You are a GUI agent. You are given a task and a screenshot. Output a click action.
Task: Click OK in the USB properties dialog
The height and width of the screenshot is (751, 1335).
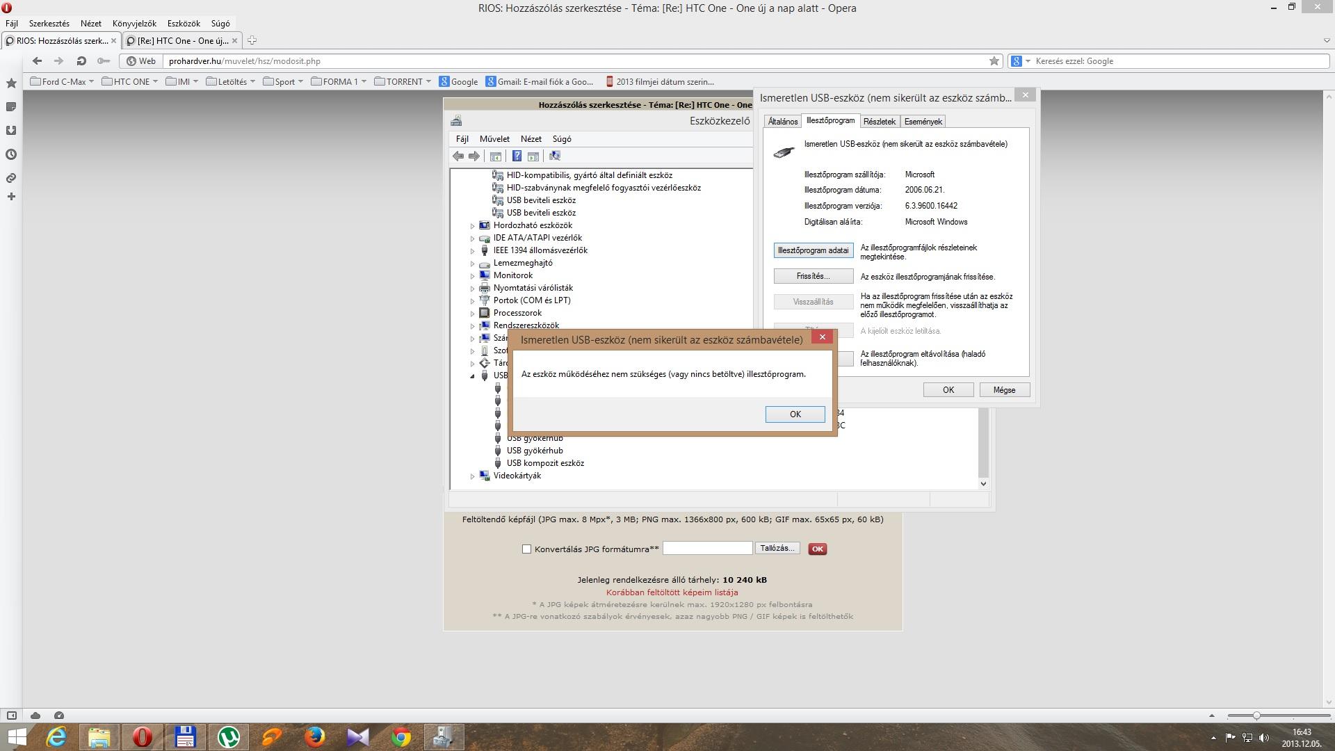click(x=948, y=390)
